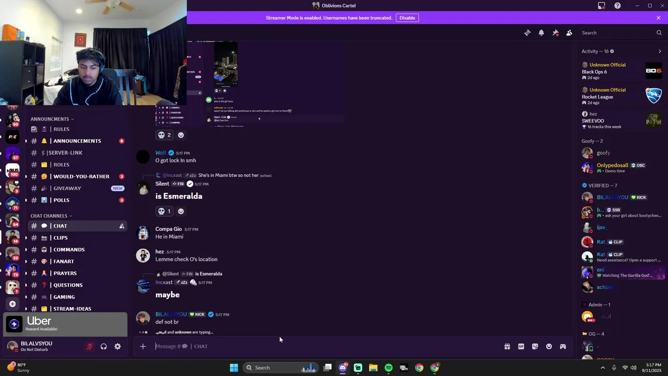Image resolution: width=668 pixels, height=376 pixels.
Task: Open the PRAYERS channel
Action: pyautogui.click(x=77, y=273)
